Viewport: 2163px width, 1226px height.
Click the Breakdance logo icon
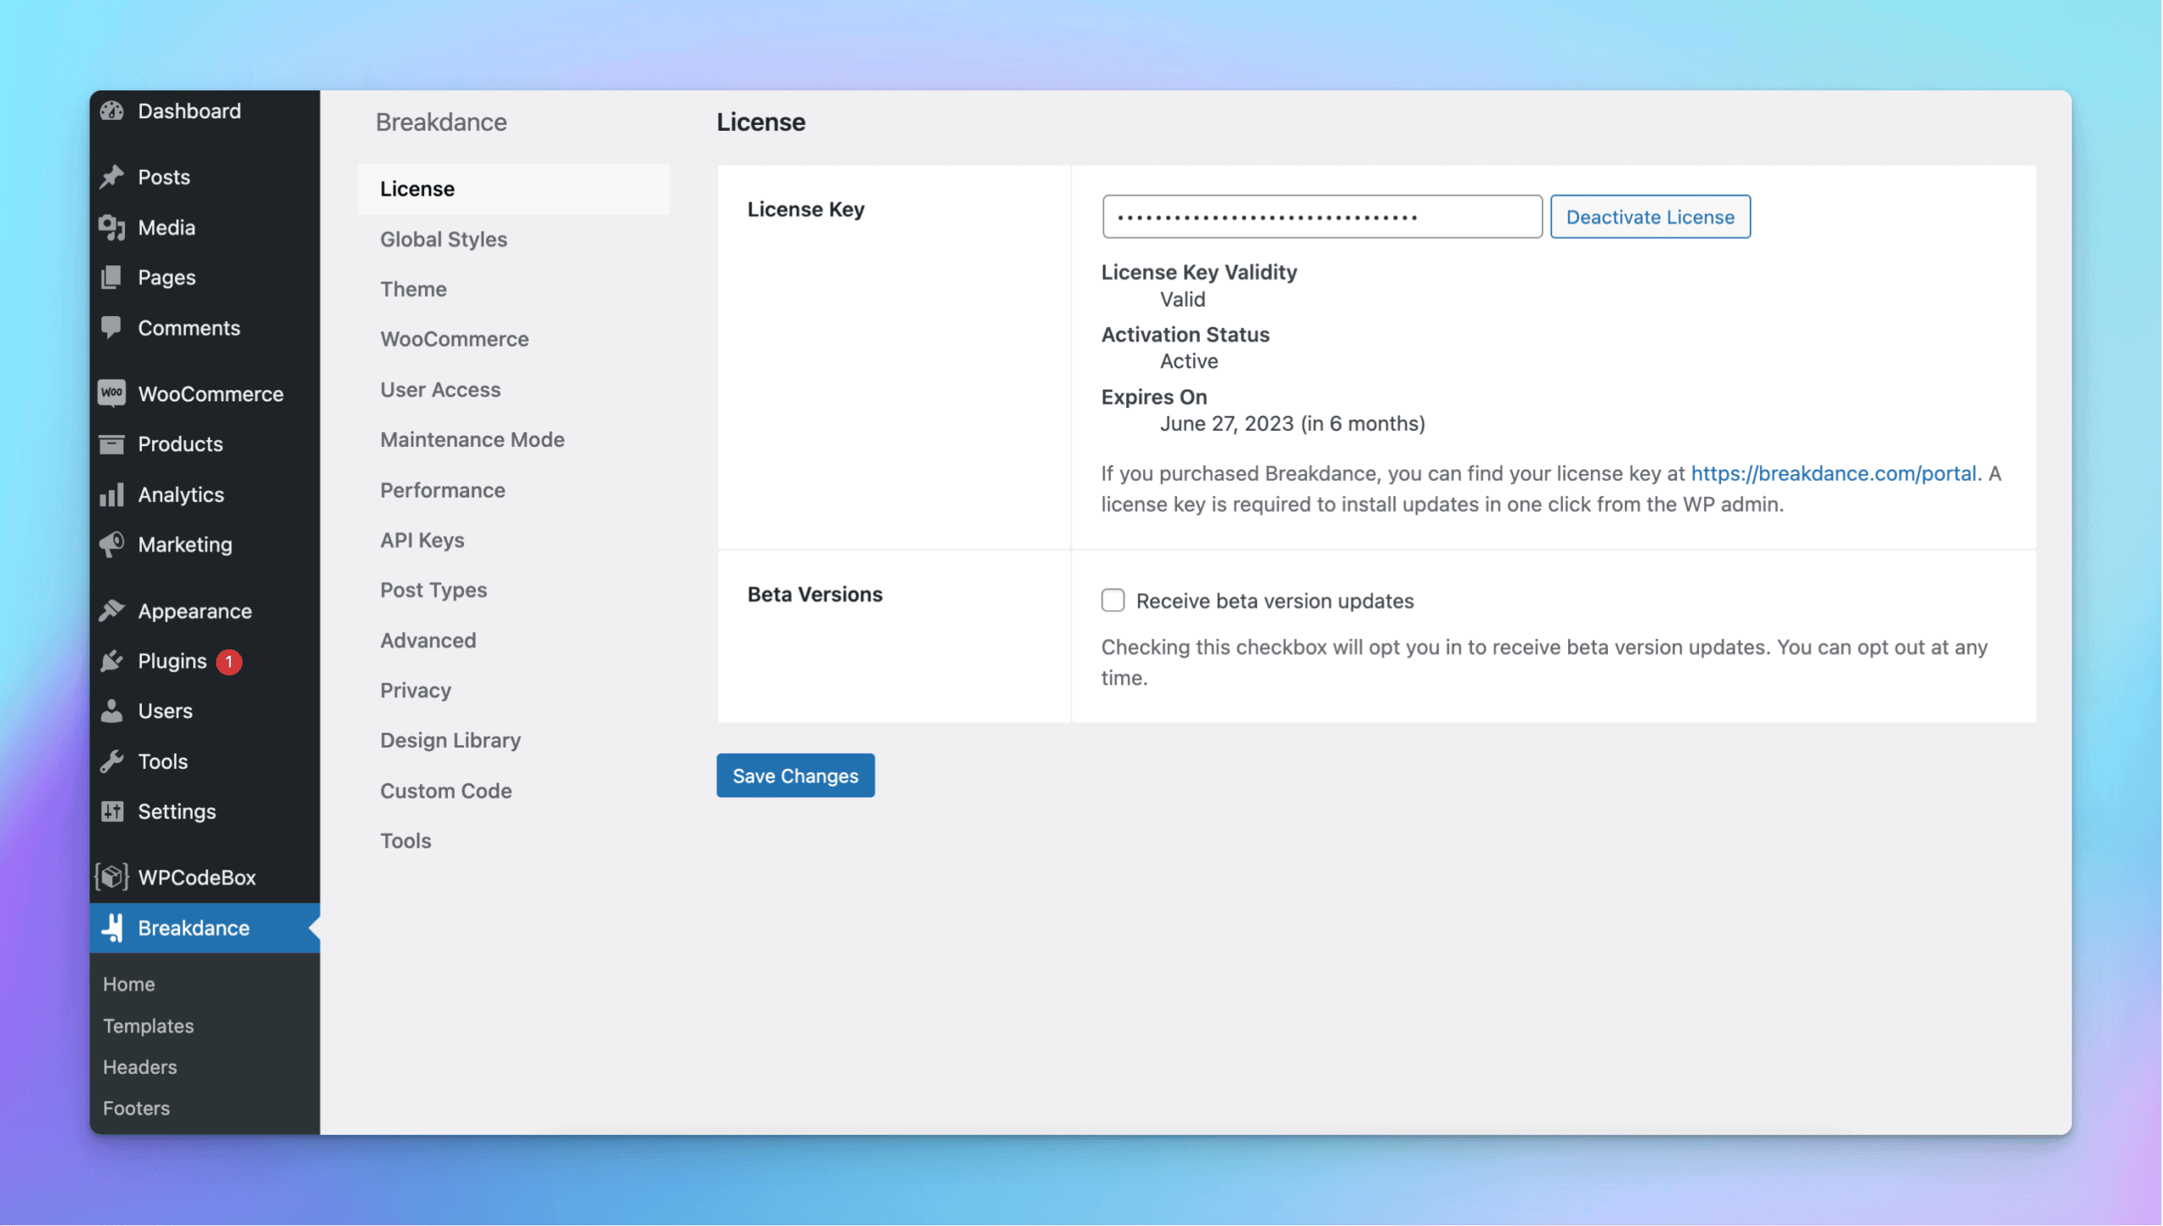click(x=113, y=928)
